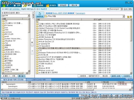Select the System Volume Infor... folder

coord(12,39)
